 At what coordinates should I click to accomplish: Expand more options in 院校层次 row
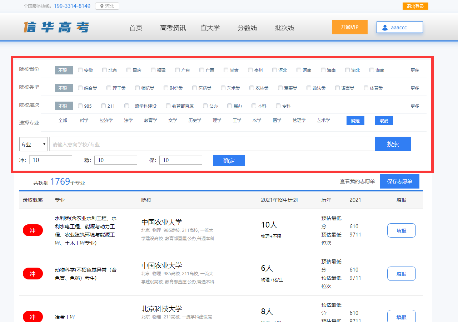[415, 106]
